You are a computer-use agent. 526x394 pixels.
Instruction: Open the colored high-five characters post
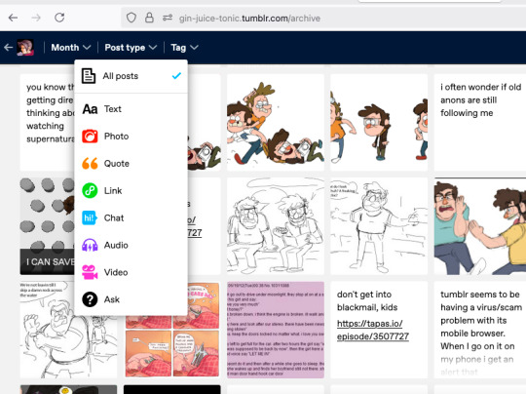480,226
